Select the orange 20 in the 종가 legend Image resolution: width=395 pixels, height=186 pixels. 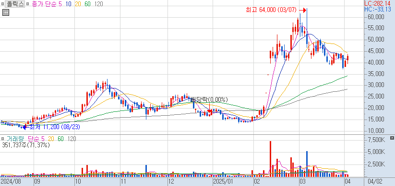[78, 4]
